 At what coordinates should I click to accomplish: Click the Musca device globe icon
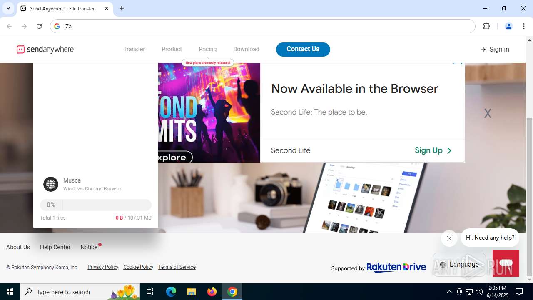coord(51,184)
